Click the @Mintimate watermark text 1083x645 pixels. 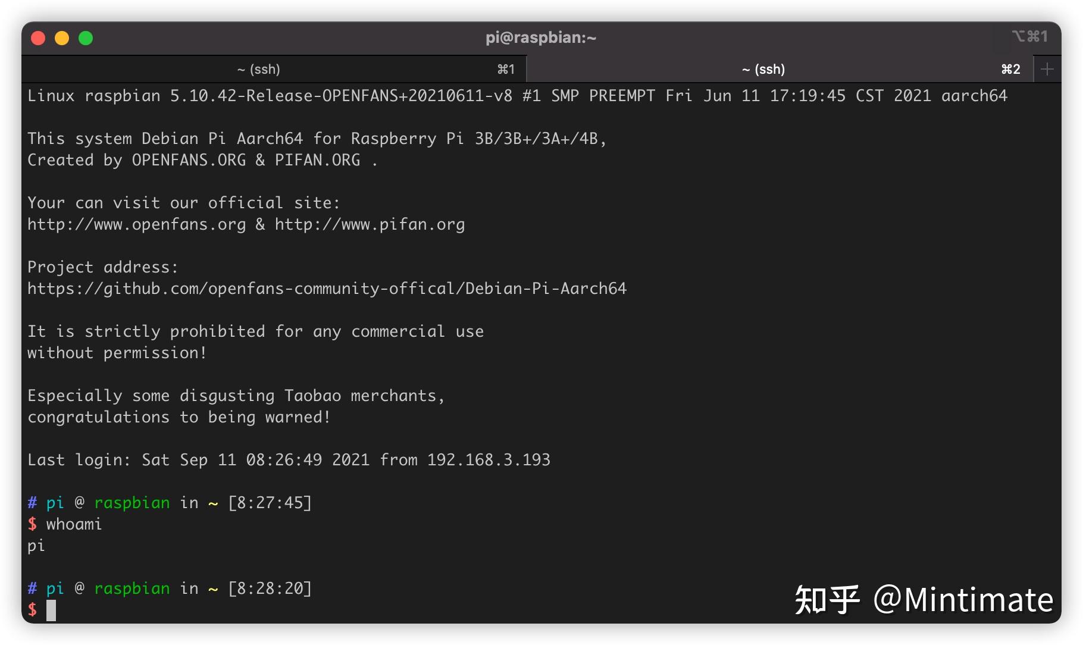tap(962, 599)
